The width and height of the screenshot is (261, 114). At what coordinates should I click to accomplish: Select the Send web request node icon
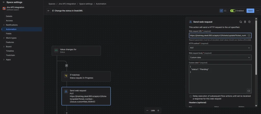pyautogui.click(x=66, y=92)
